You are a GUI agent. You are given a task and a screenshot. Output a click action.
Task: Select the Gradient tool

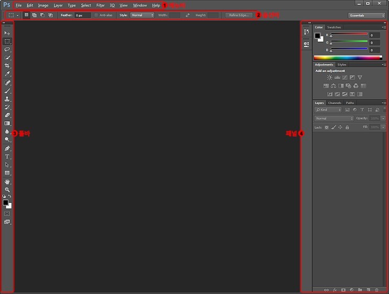point(7,123)
